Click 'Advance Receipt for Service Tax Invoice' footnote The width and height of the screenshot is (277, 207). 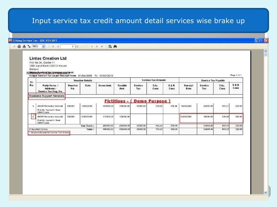coord(49,133)
